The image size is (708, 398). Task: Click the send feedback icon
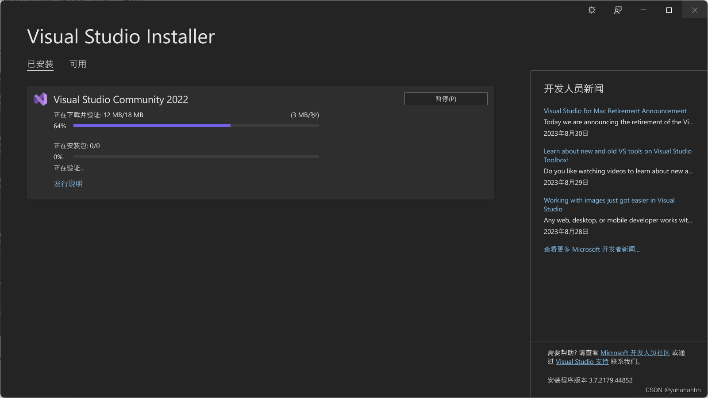pos(618,10)
